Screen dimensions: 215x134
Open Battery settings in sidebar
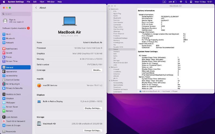pyautogui.click(x=8, y=111)
